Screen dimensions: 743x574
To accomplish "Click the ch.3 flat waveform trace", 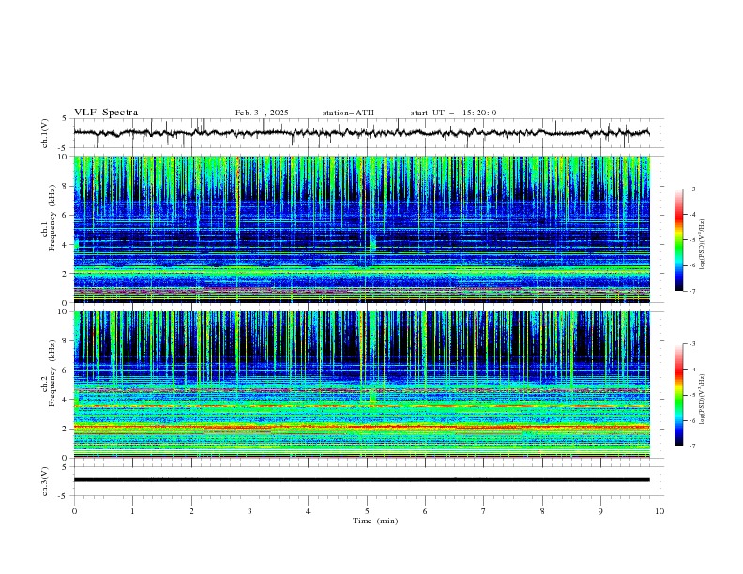I will tap(362, 480).
